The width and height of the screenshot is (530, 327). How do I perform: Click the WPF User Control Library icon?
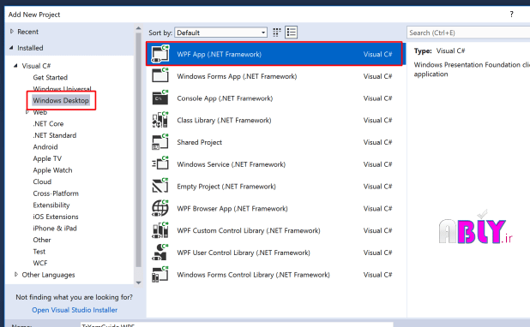(160, 253)
